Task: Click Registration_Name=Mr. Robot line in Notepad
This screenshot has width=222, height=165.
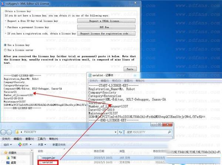Action: pyautogui.click(x=112, y=89)
